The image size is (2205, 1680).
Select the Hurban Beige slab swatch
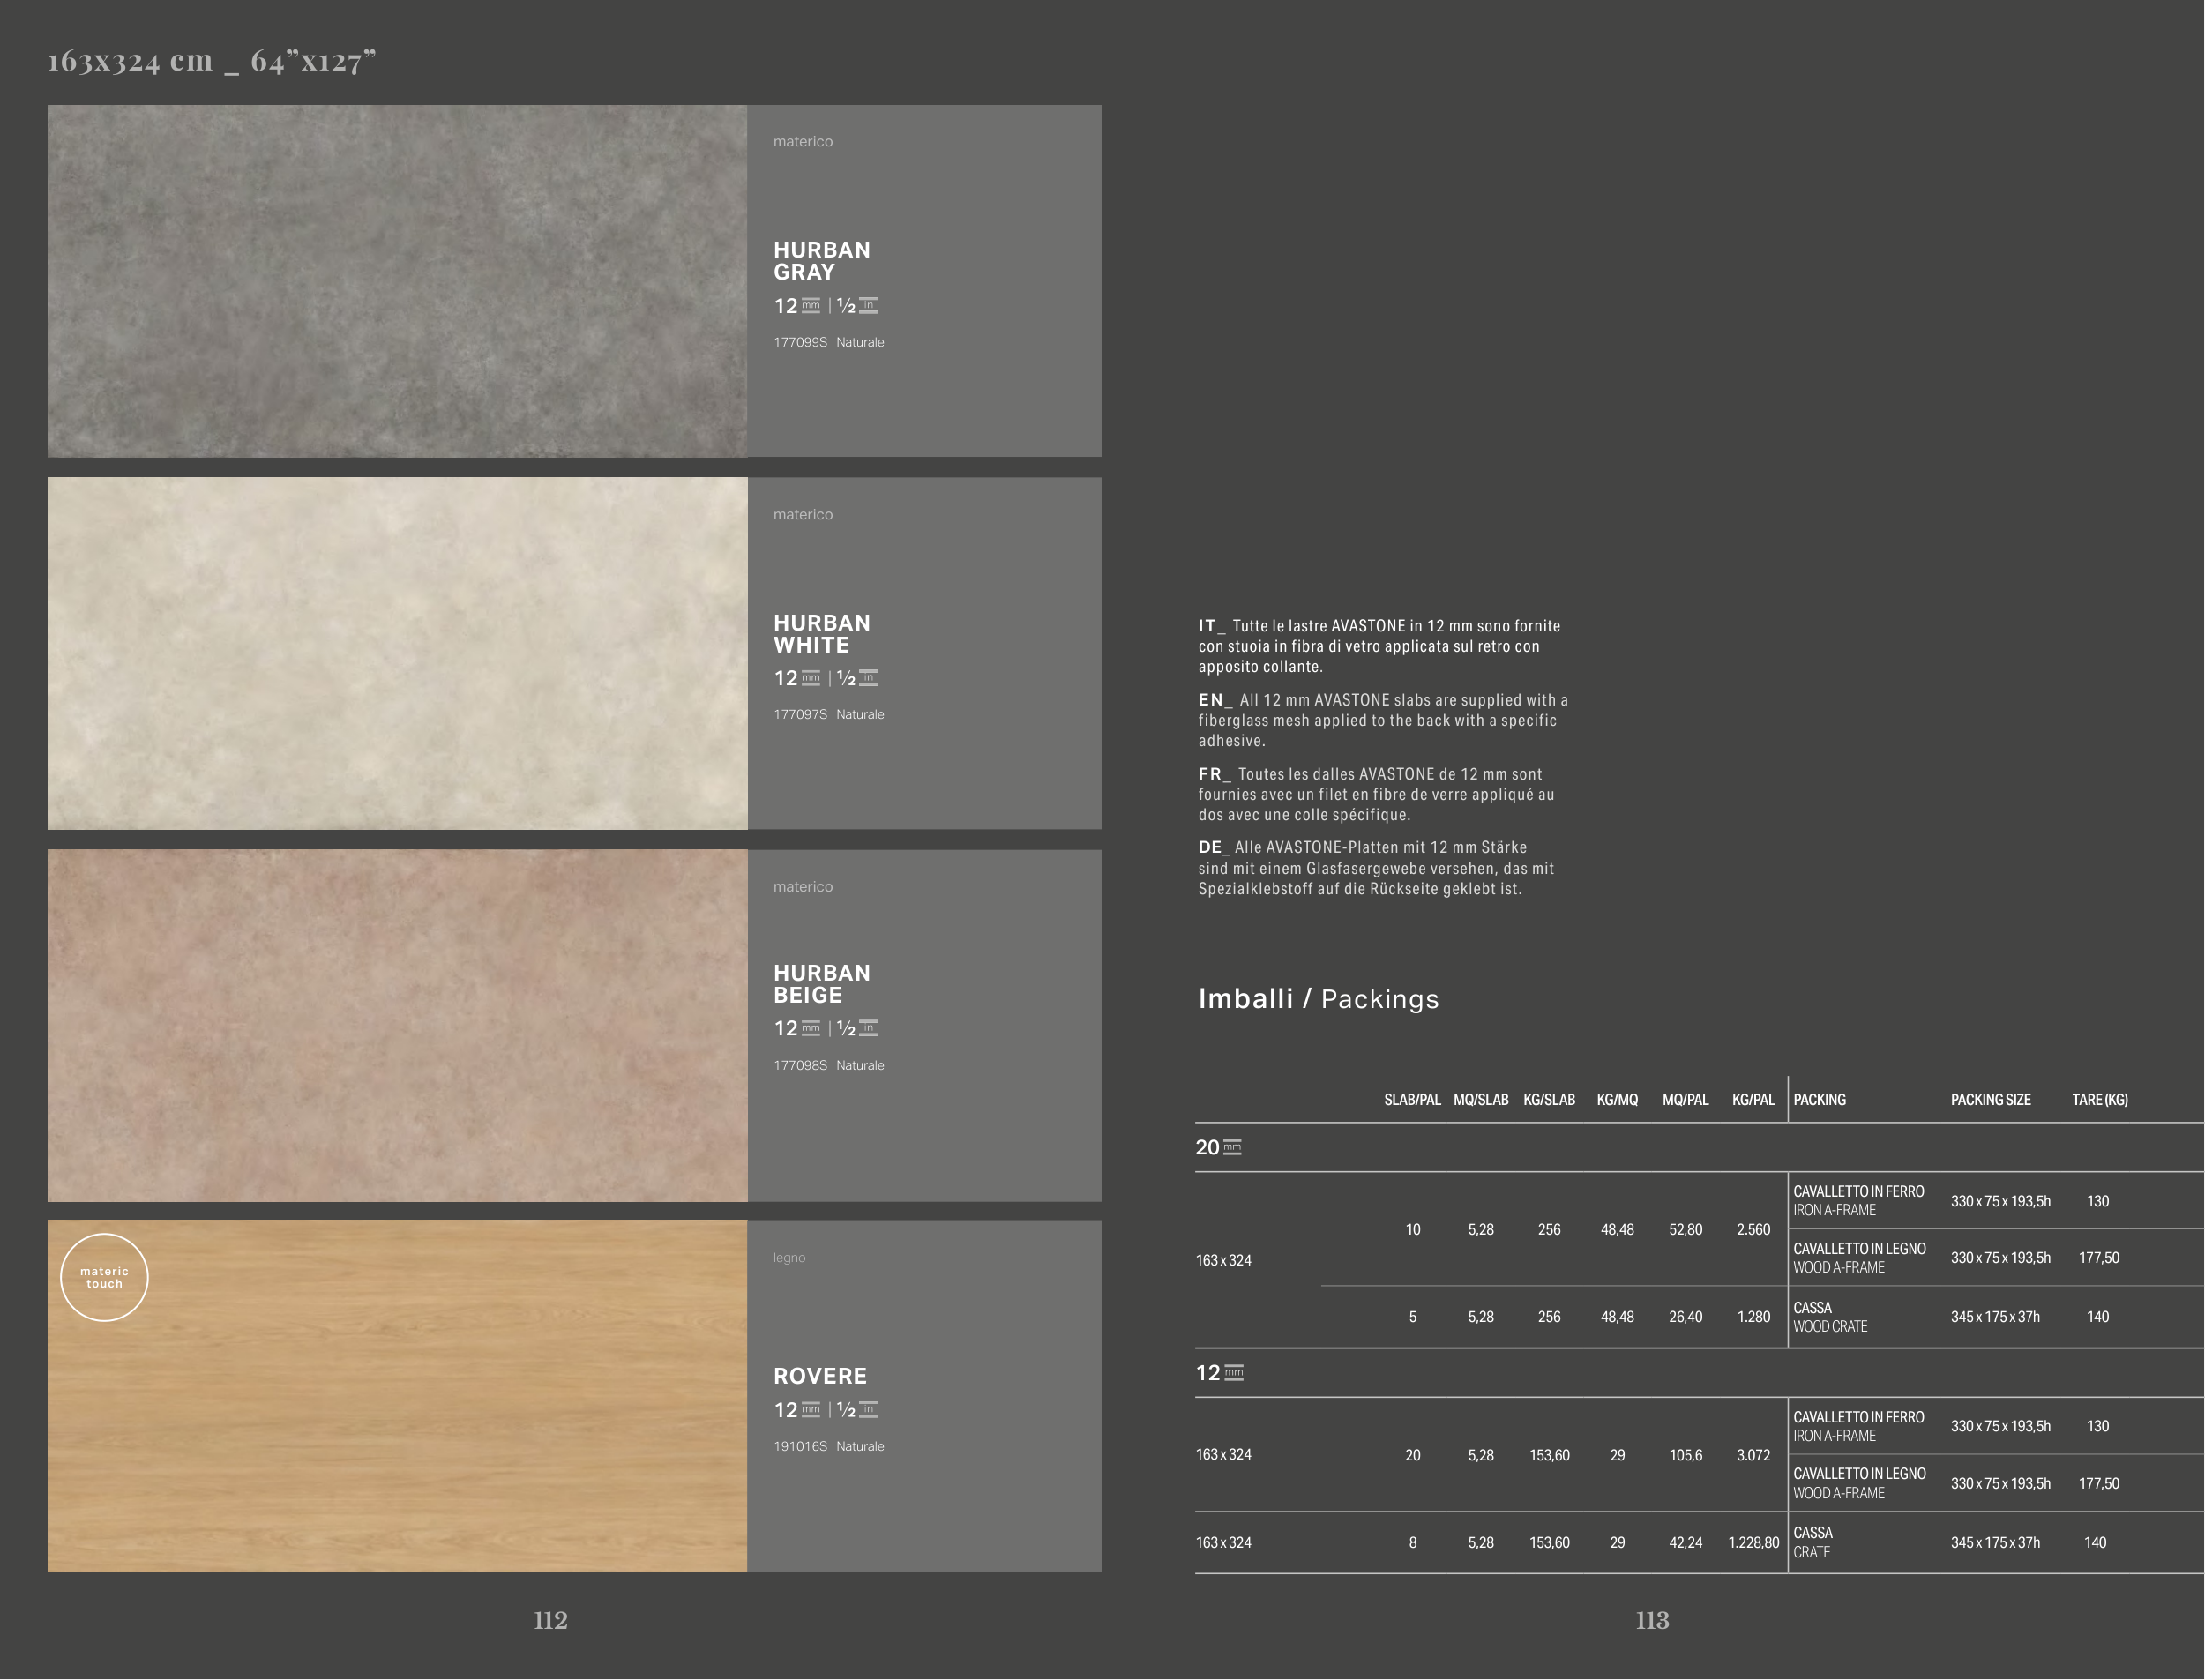click(x=397, y=1025)
